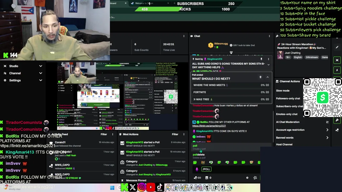Pick the orange emote in quick emotes
This screenshot has height=192, width=342.
pos(203,162)
